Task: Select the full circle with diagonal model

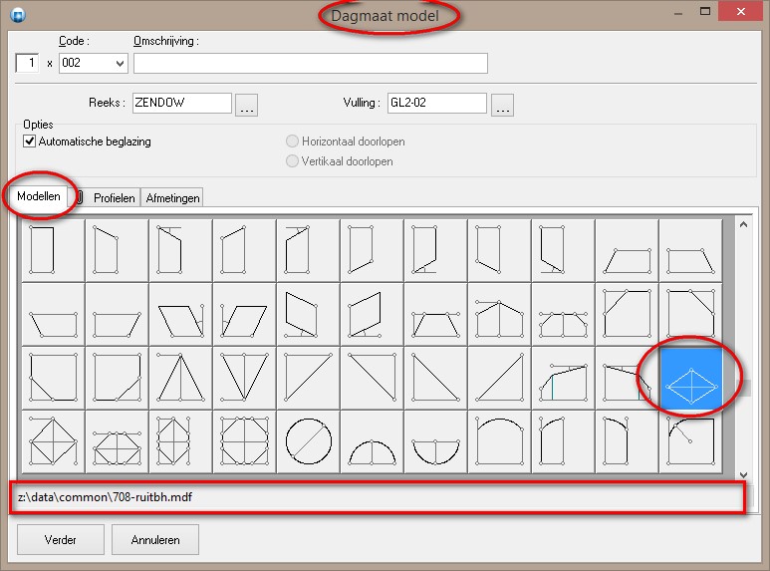Action: pyautogui.click(x=309, y=441)
